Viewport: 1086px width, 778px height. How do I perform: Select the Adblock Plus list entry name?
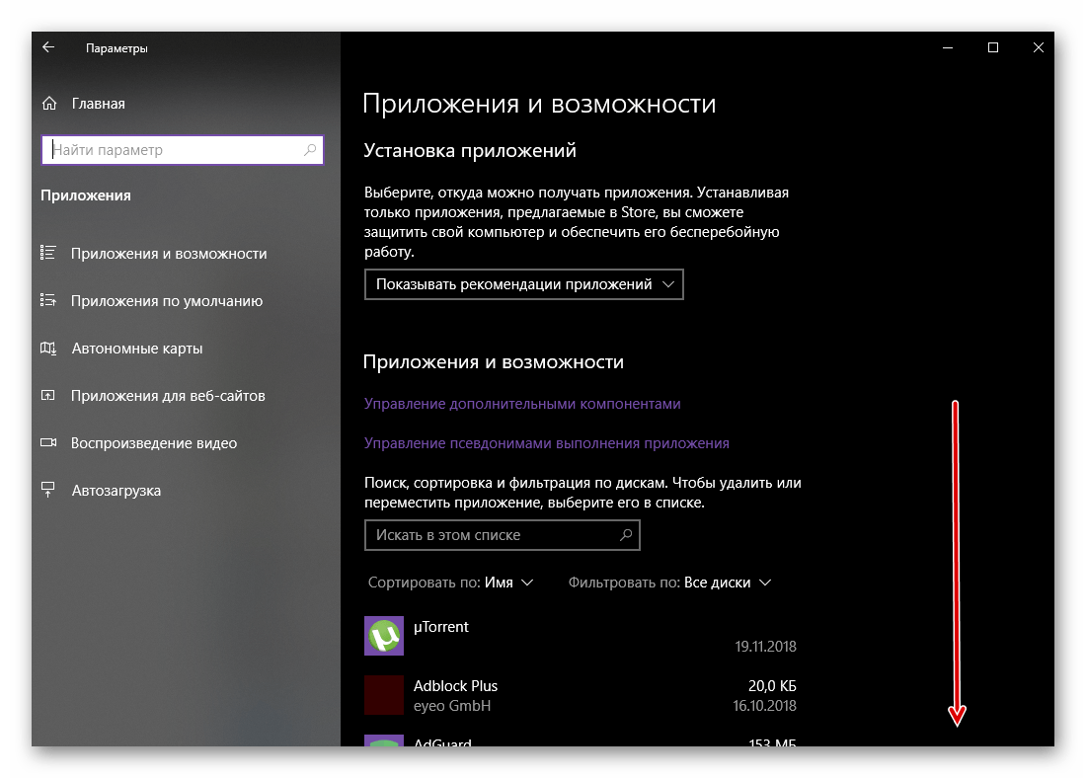point(455,686)
